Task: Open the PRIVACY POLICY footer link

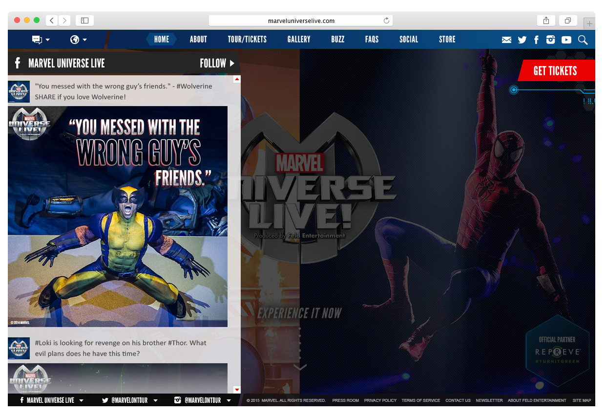Action: (380, 400)
